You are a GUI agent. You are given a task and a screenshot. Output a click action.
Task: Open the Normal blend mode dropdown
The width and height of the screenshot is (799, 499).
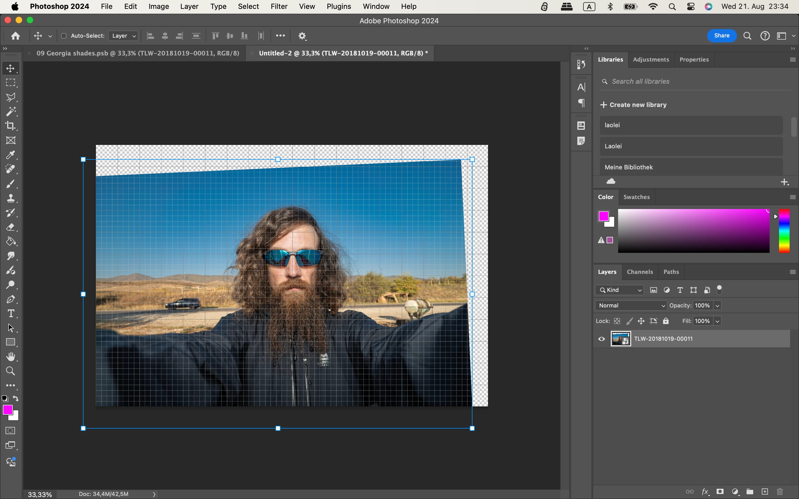(631, 305)
